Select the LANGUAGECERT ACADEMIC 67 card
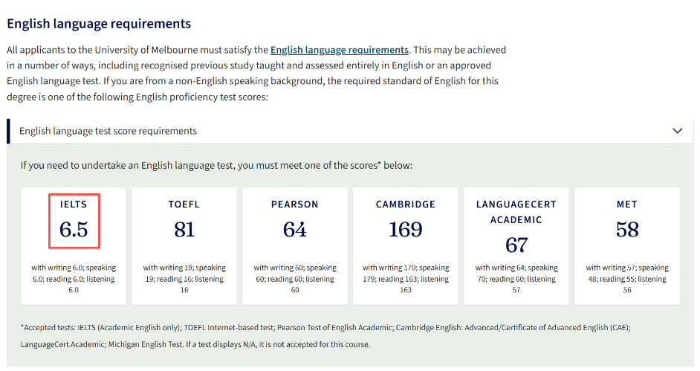The height and width of the screenshot is (371, 700). (x=516, y=246)
